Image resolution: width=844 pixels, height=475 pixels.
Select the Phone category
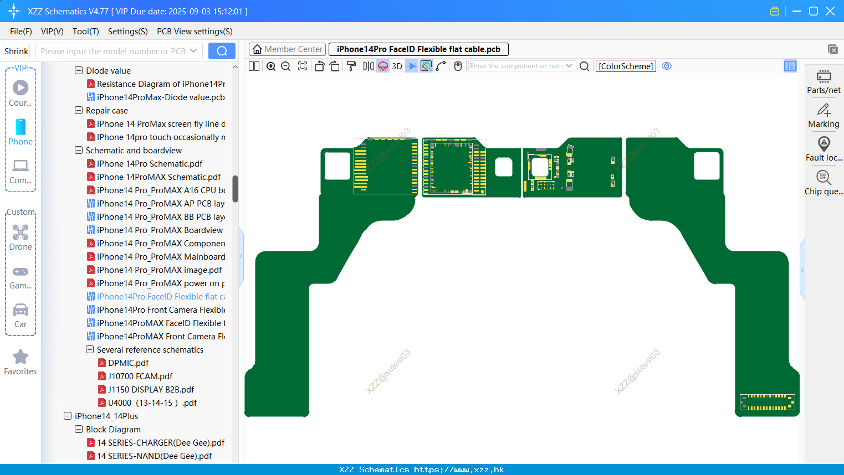[21, 132]
